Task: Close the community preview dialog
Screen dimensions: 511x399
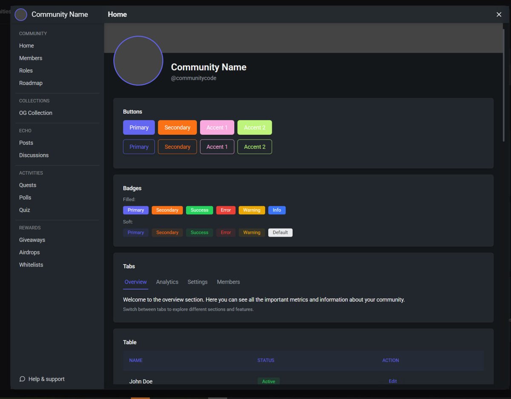Action: (x=499, y=14)
